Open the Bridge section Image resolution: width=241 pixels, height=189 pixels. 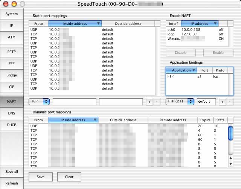point(12,75)
